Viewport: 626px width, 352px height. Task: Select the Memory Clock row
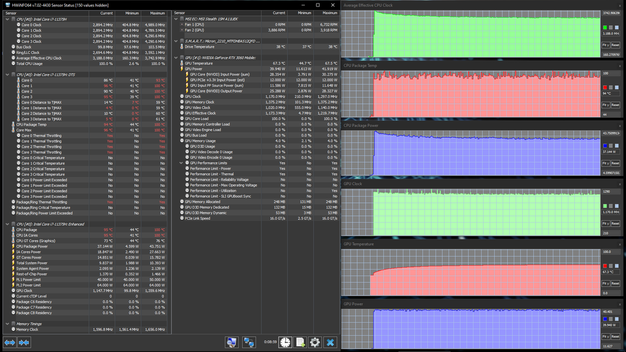[x=85, y=330]
